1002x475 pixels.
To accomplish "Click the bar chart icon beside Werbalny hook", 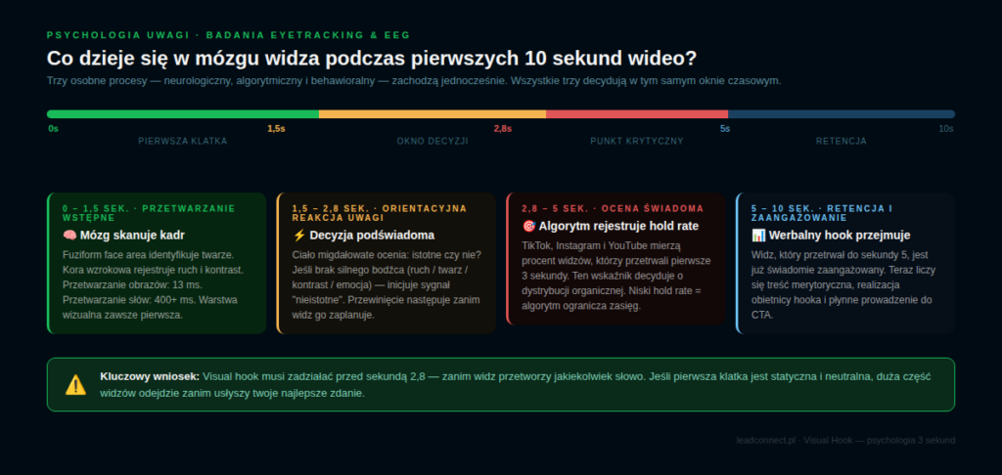I will tap(758, 236).
